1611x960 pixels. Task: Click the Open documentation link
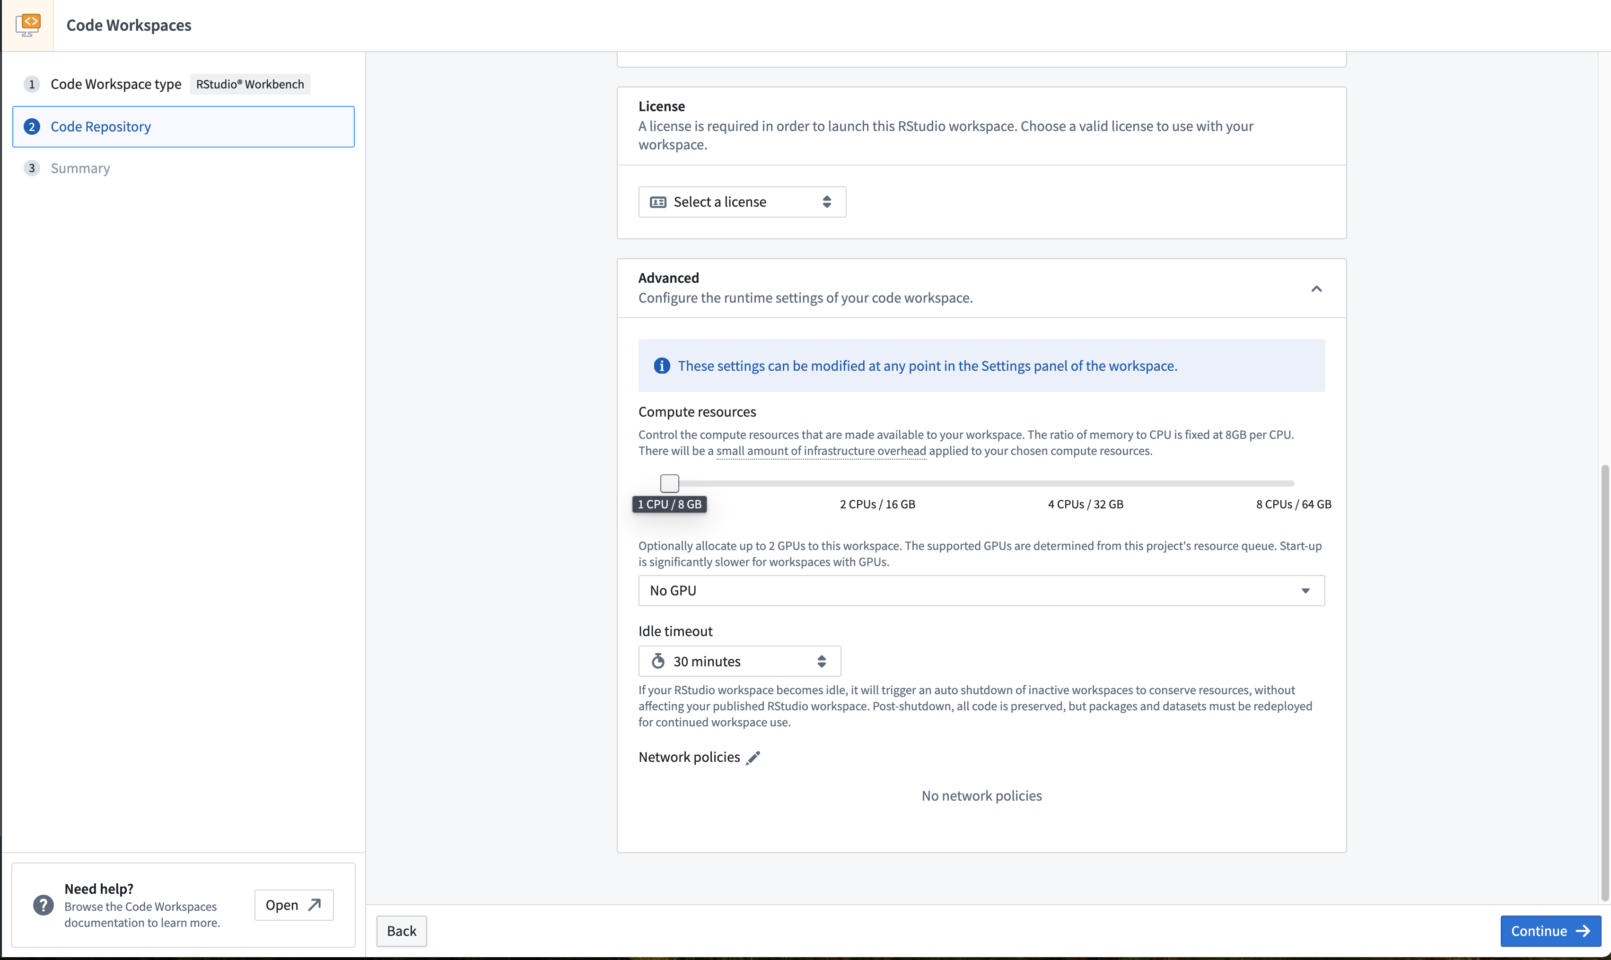click(x=291, y=904)
